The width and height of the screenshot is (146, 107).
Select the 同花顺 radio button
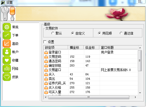point(99,33)
